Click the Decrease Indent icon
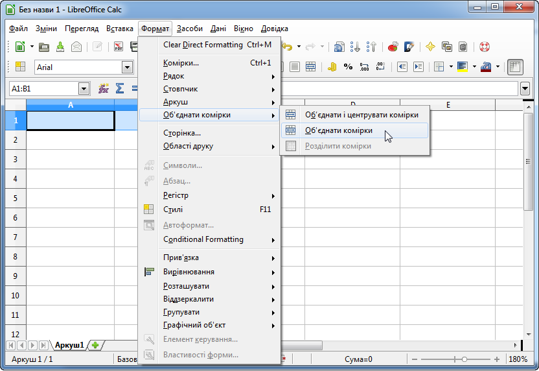 [x=402, y=67]
